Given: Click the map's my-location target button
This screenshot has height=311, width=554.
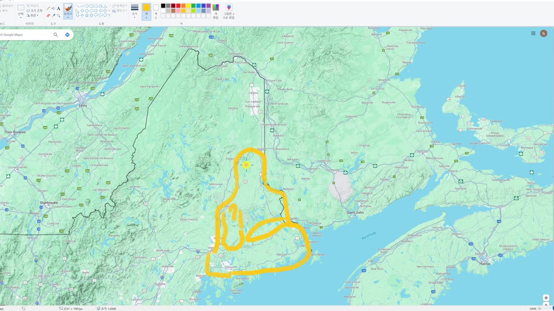Looking at the screenshot, I should coord(546,298).
